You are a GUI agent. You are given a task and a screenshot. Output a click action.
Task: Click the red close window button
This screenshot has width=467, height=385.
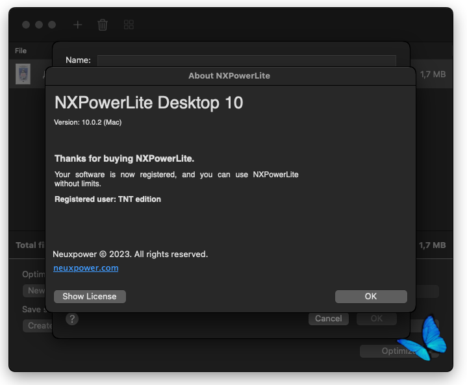(x=26, y=25)
